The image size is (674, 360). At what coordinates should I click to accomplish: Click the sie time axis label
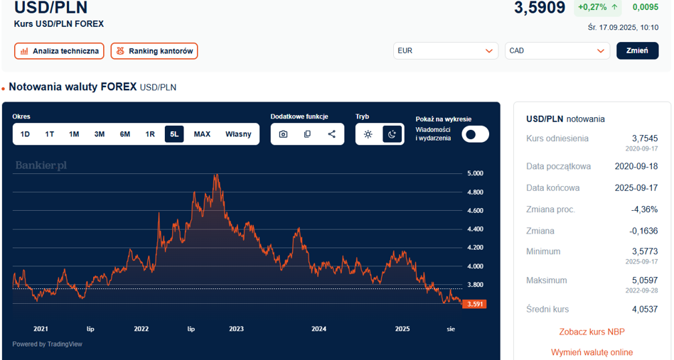pos(451,329)
